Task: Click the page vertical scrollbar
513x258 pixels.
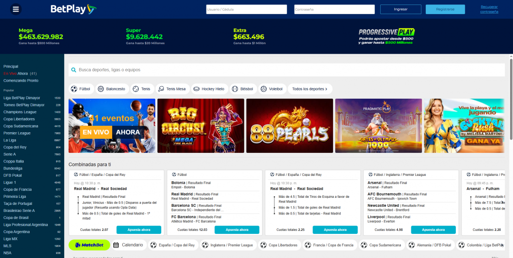Action: (x=511, y=98)
